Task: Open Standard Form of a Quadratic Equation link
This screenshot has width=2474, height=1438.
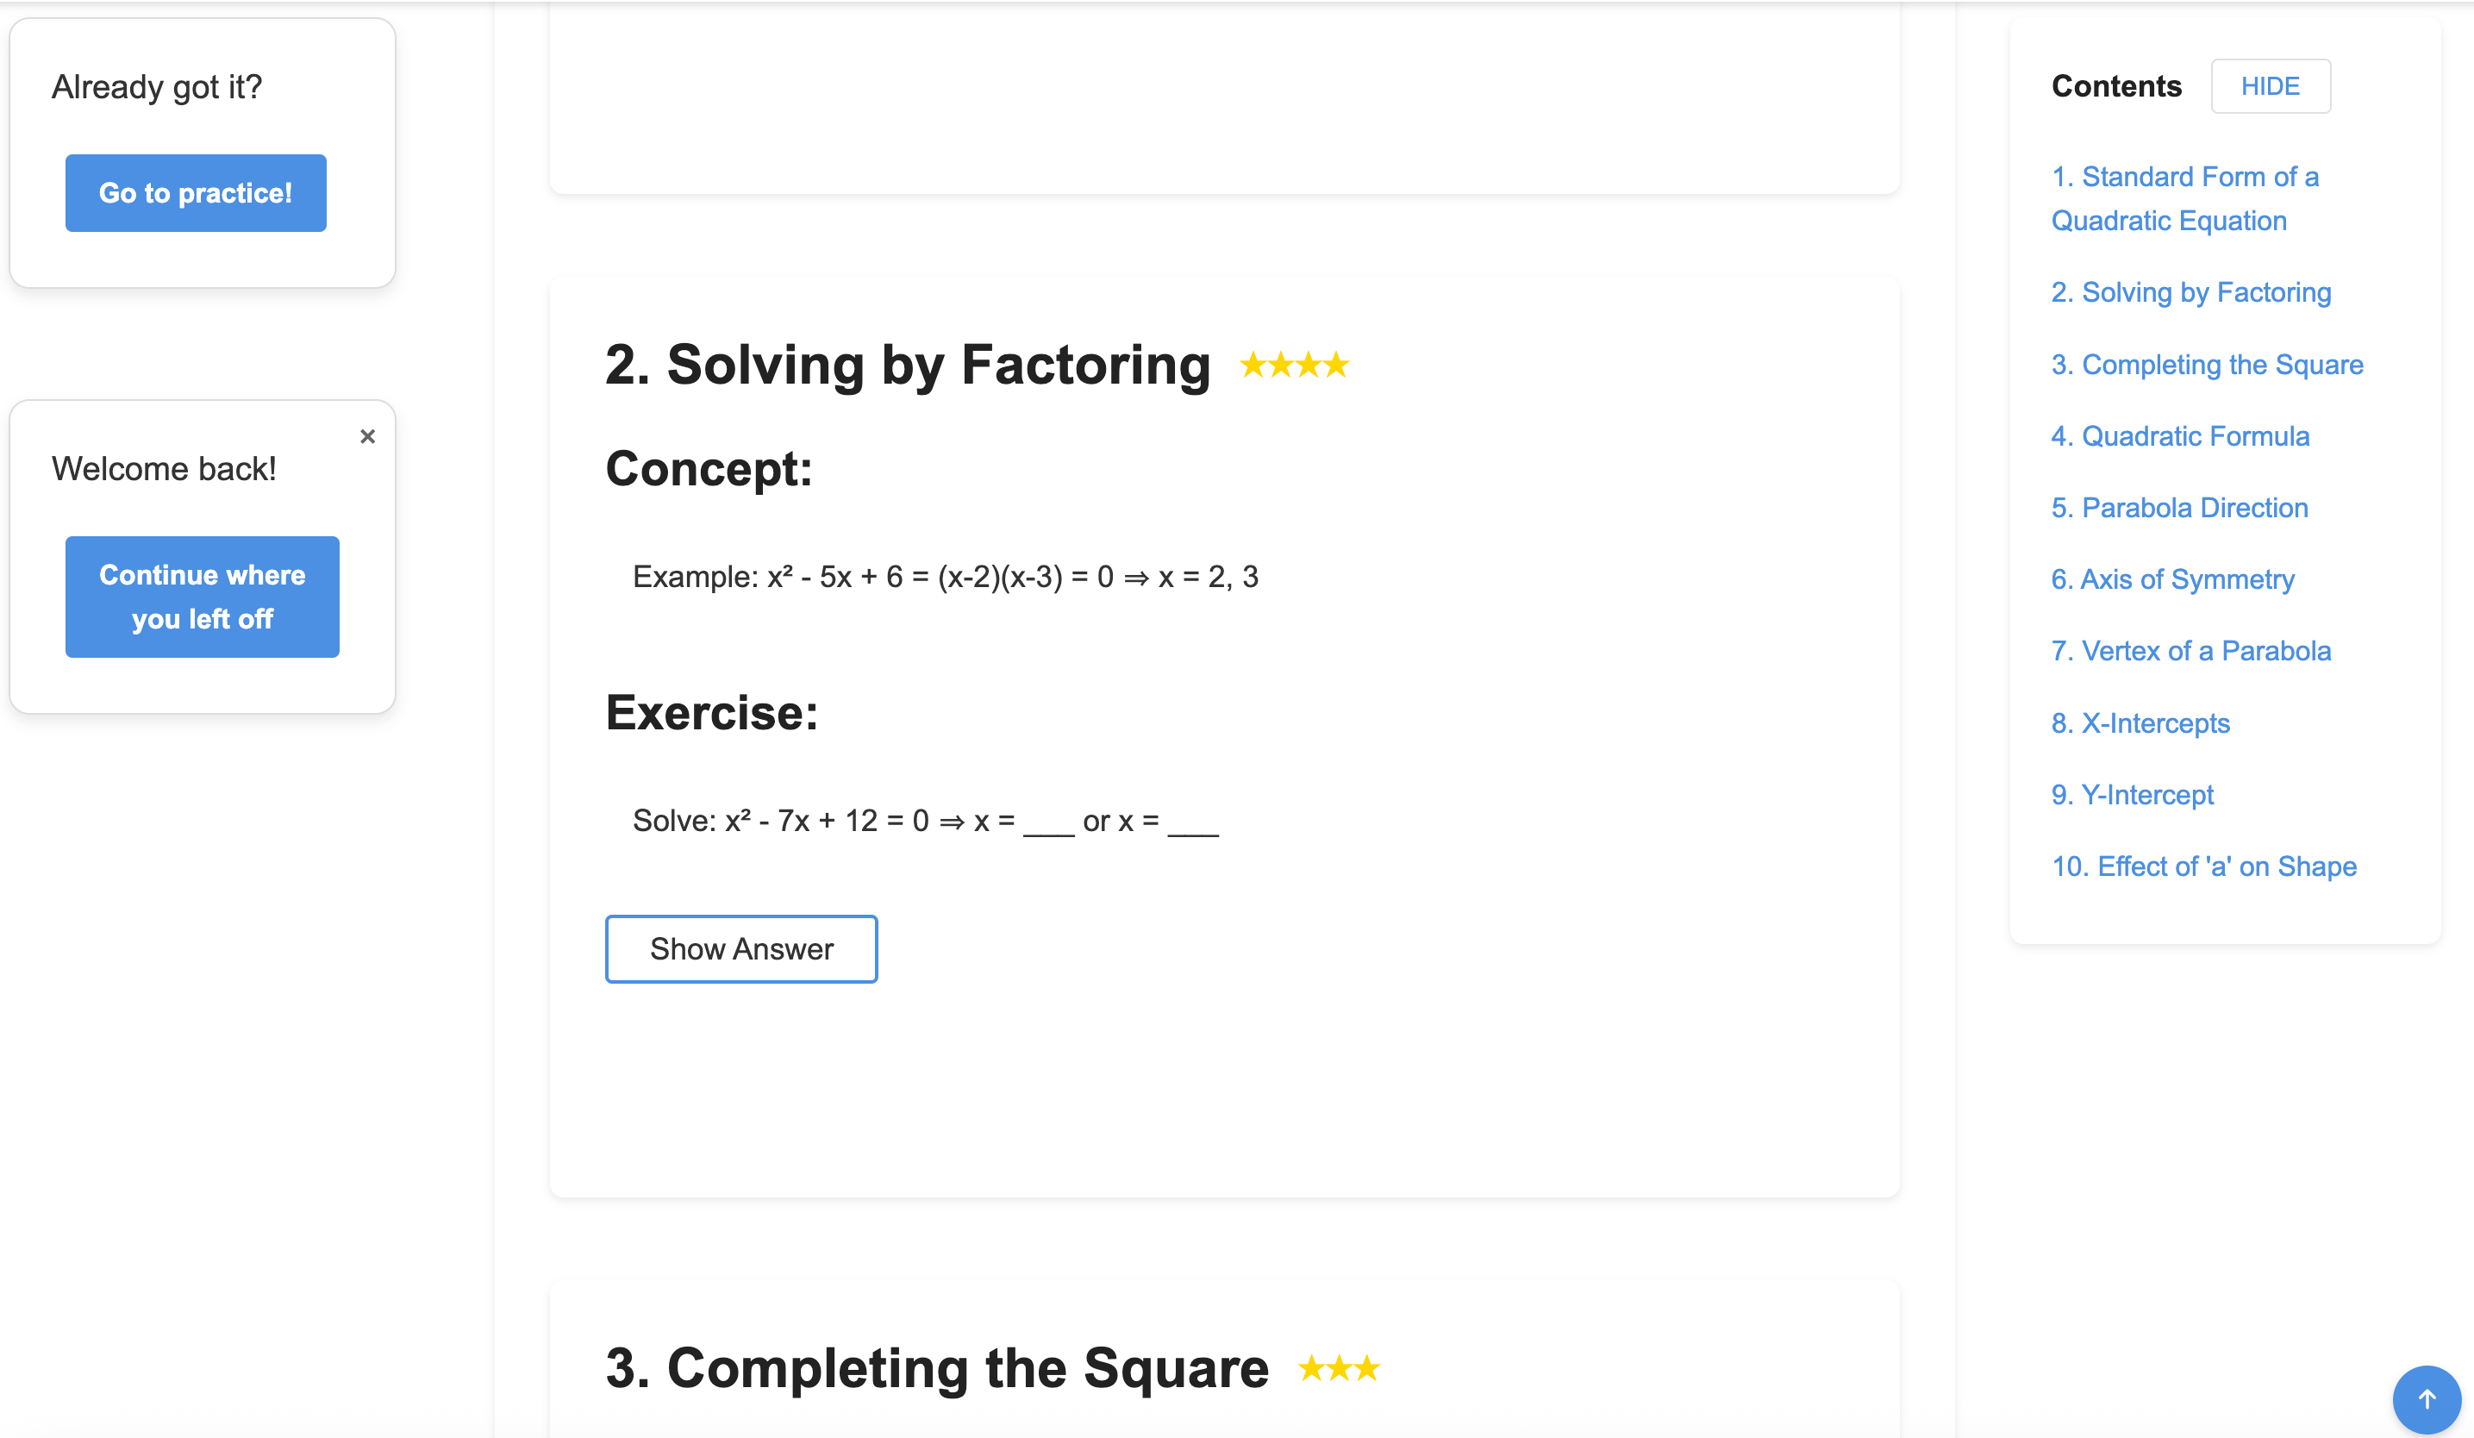Action: pyautogui.click(x=2184, y=198)
